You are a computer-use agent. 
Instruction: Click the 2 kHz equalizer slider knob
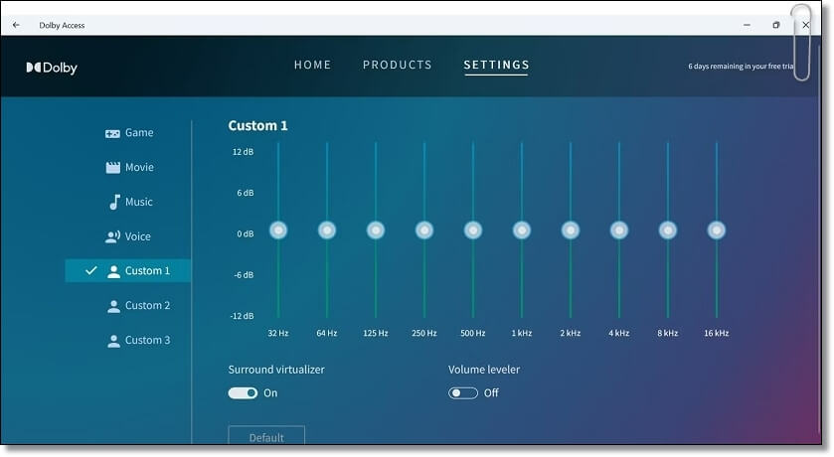pos(571,230)
